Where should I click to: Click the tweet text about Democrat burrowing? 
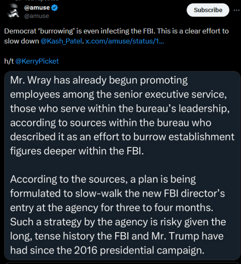pyautogui.click(x=116, y=36)
